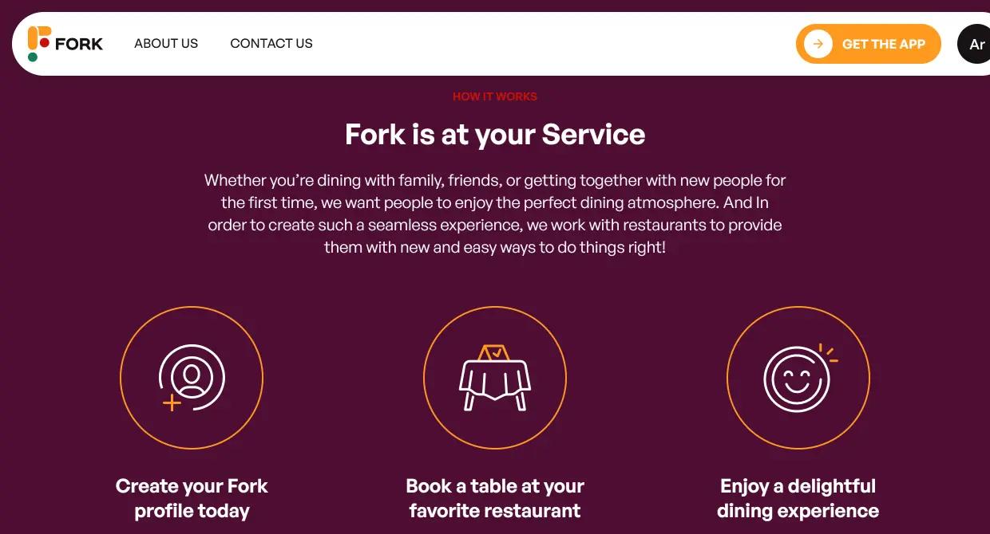Click the reserved sign atop the table icon

[x=495, y=352]
